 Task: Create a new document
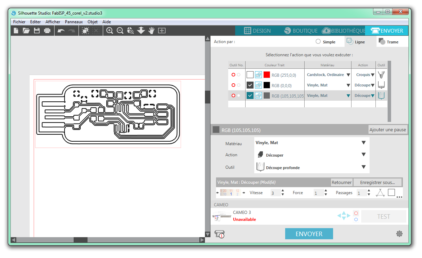(x=16, y=31)
